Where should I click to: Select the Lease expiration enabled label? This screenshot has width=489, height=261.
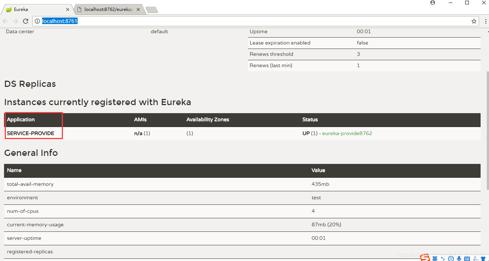(x=280, y=43)
